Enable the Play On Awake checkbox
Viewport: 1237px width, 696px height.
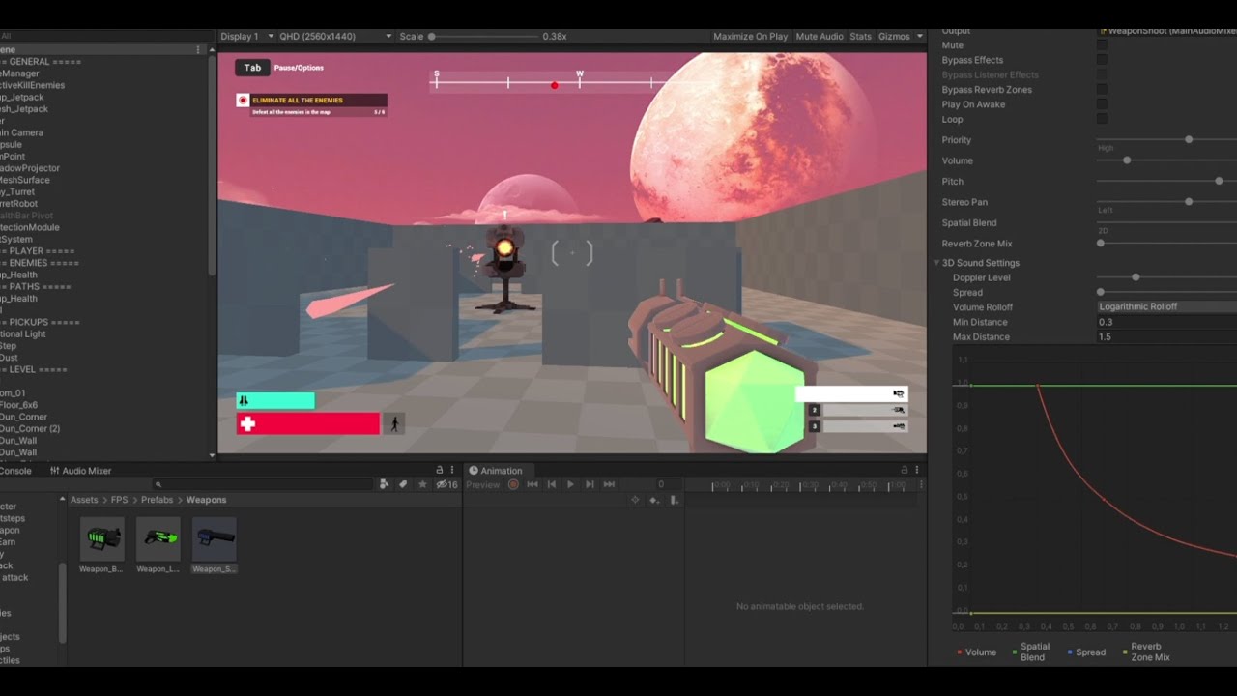coord(1102,104)
